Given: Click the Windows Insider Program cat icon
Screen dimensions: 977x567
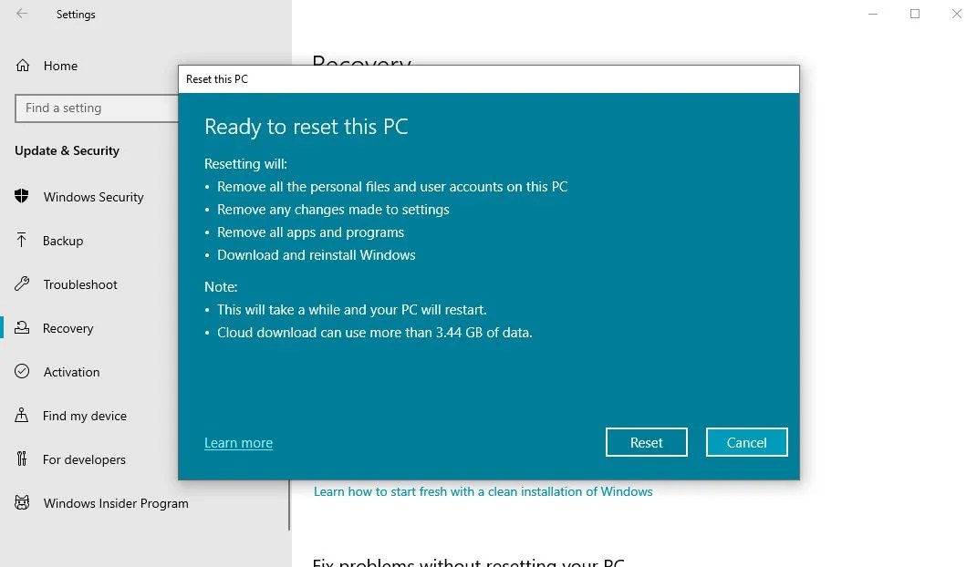Looking at the screenshot, I should click(x=22, y=502).
